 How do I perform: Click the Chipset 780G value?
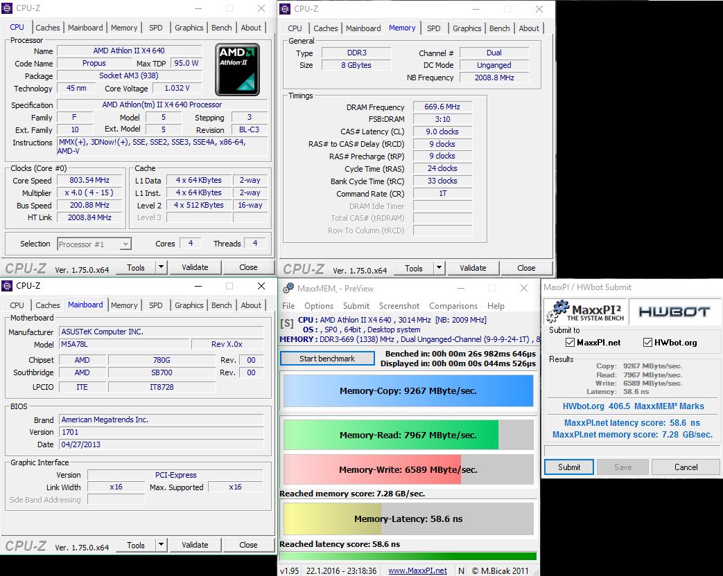(x=162, y=360)
